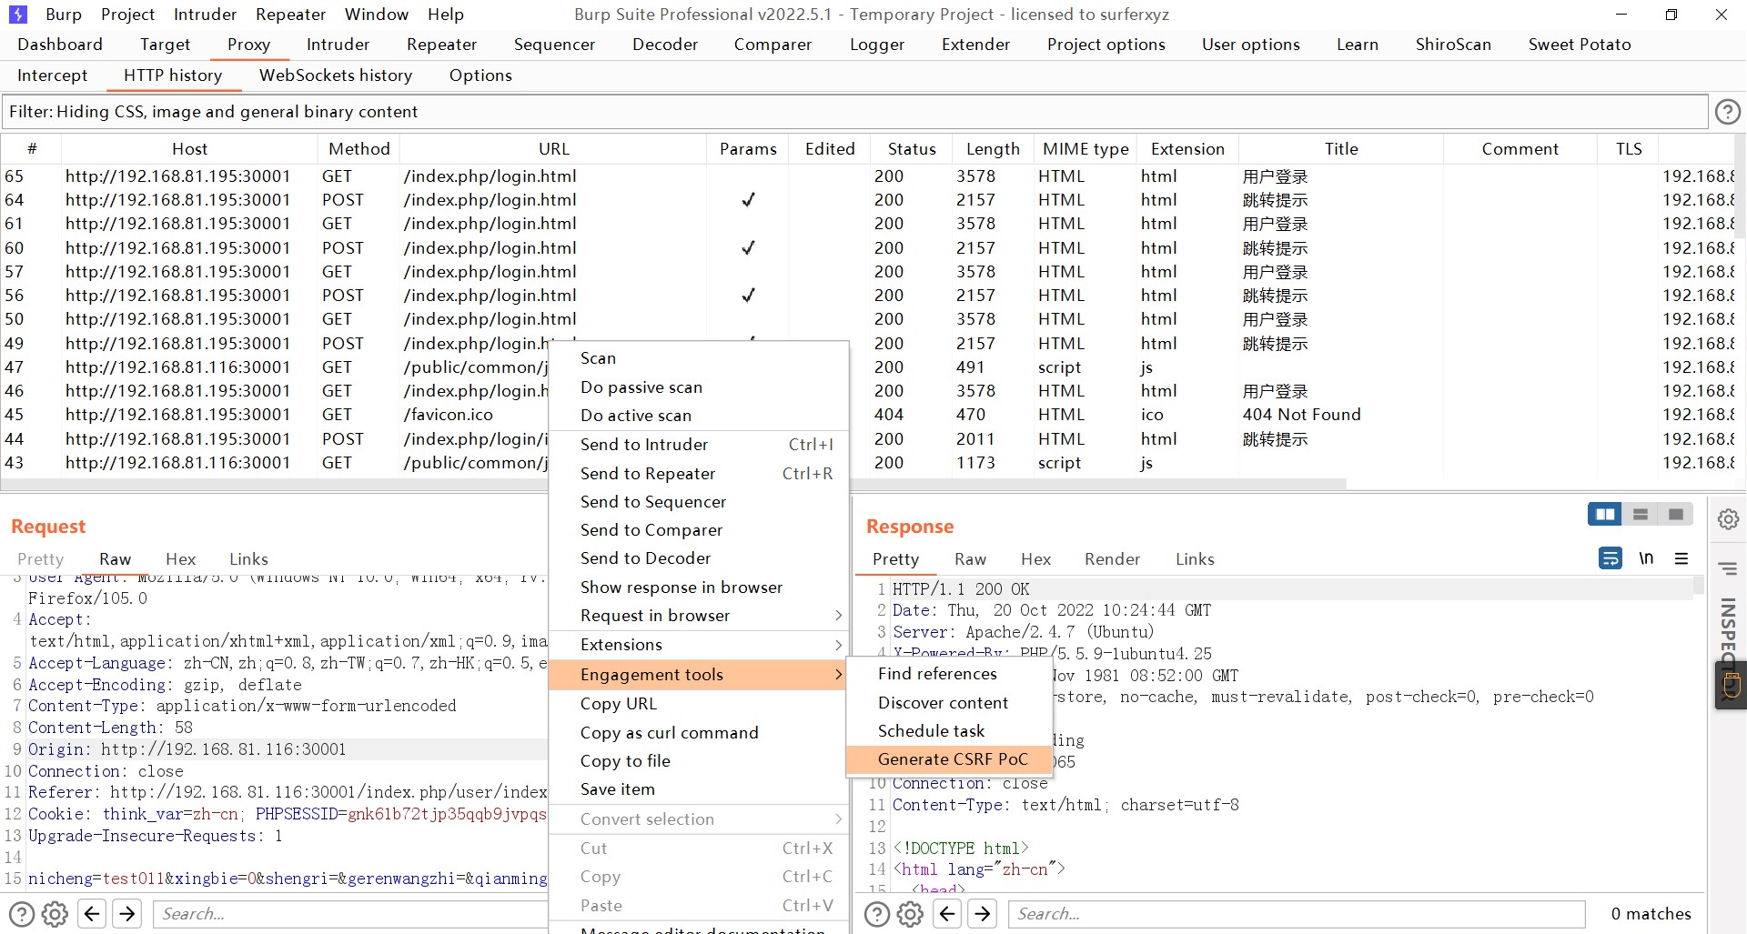Open the Inspector side panel icon

tap(1728, 569)
